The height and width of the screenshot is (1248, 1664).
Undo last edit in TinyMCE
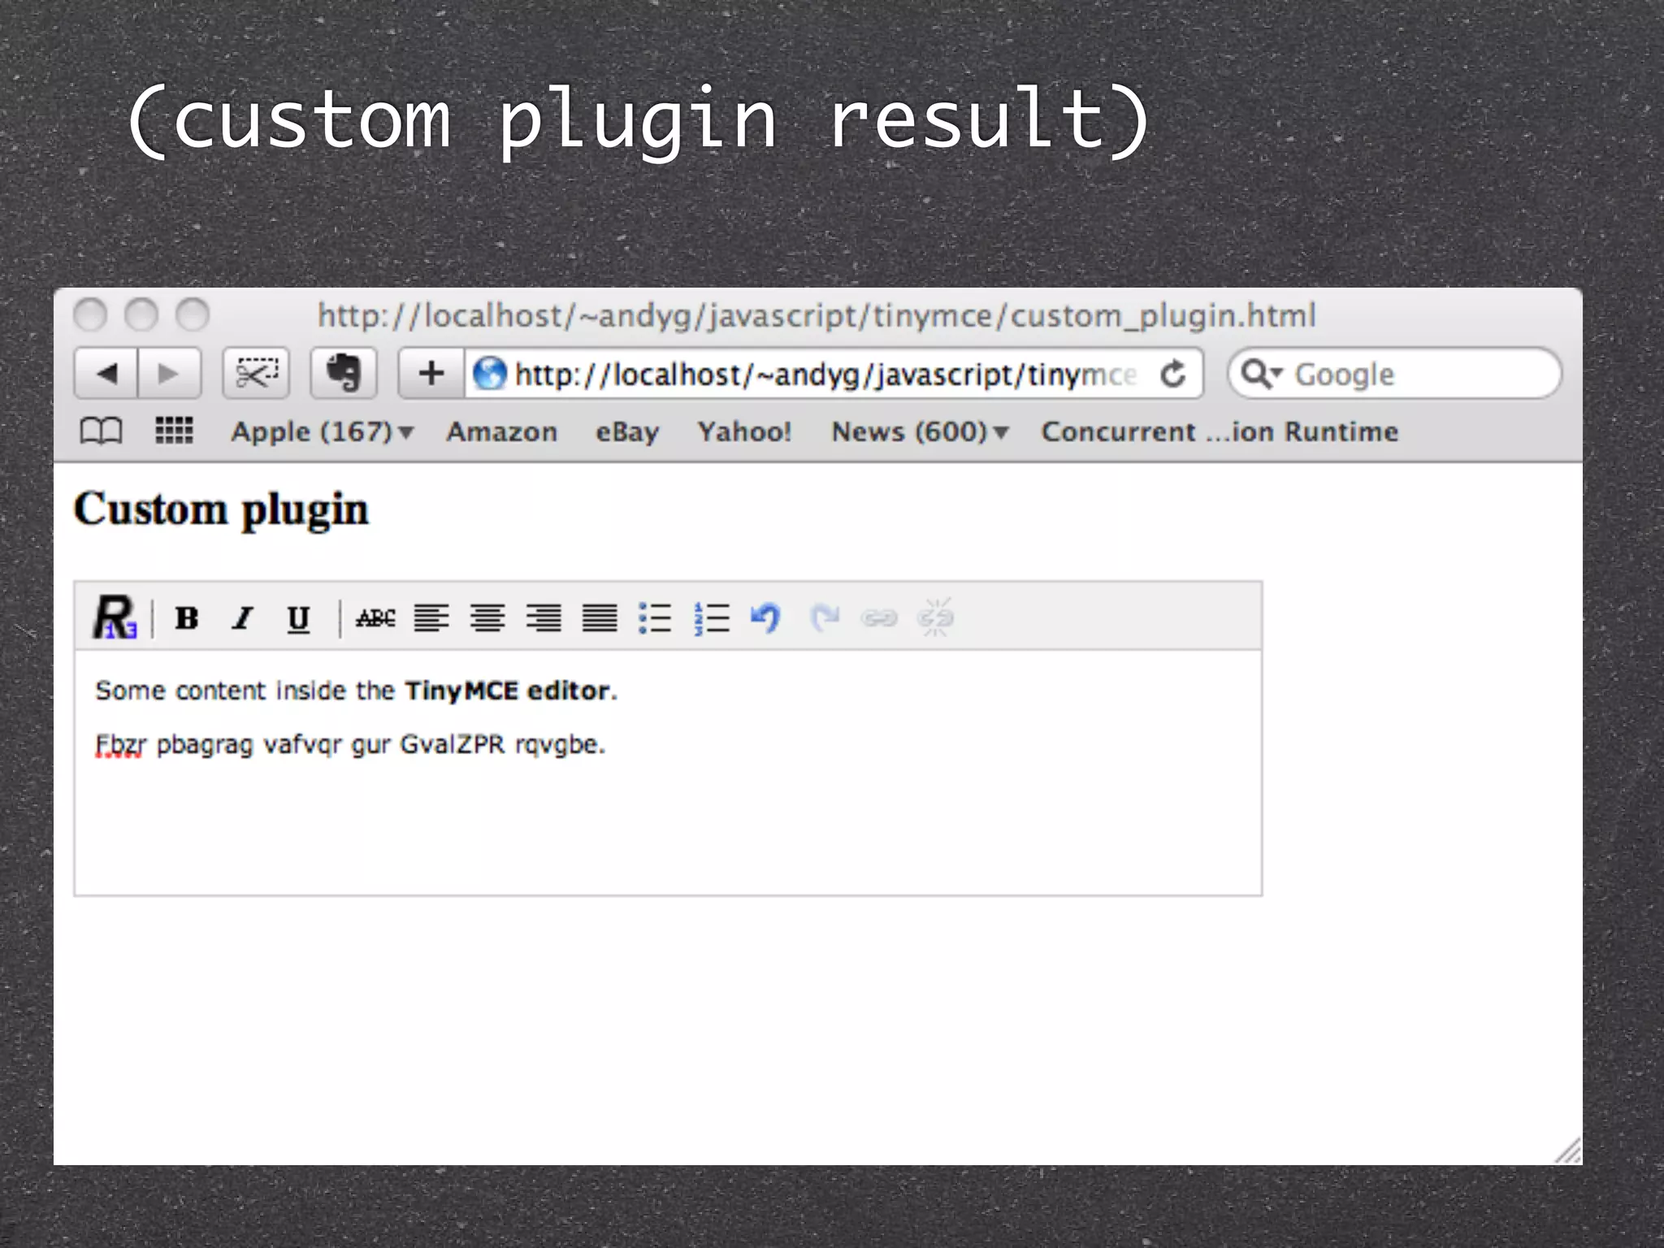[x=765, y=618]
